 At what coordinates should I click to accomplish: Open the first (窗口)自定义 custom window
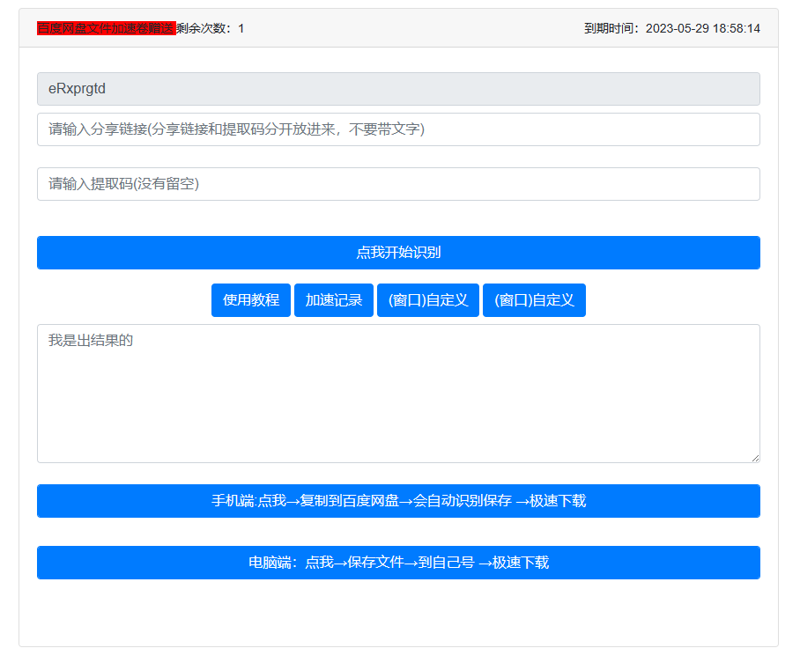428,300
